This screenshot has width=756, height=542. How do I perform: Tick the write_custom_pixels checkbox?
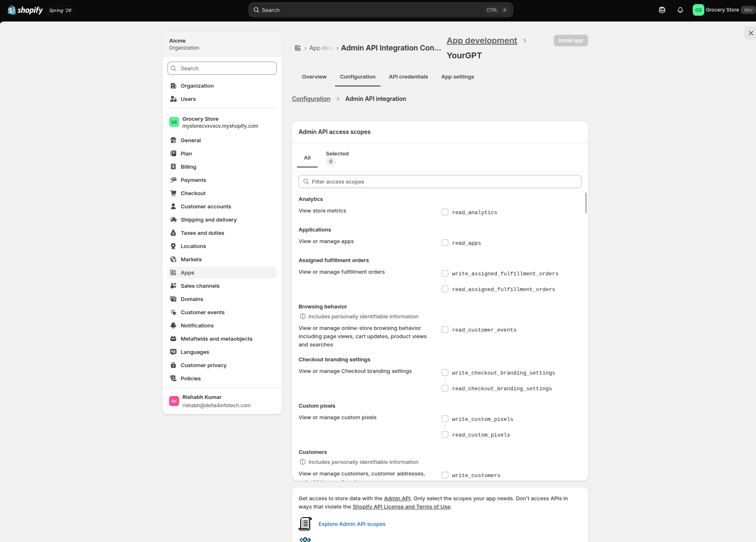click(445, 419)
